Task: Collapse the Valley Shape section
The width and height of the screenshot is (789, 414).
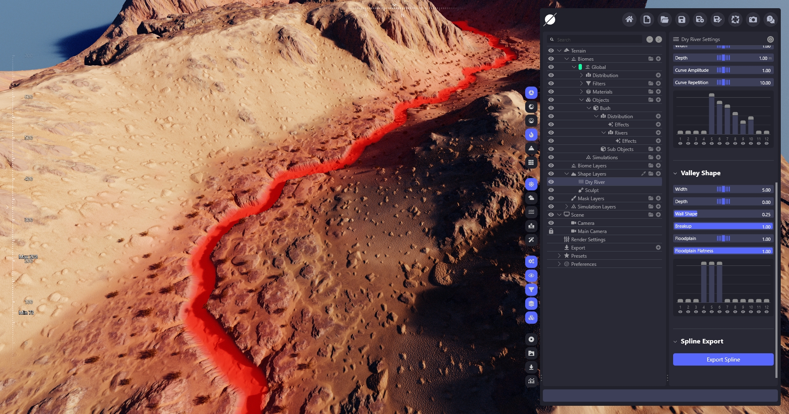Action: coord(675,173)
